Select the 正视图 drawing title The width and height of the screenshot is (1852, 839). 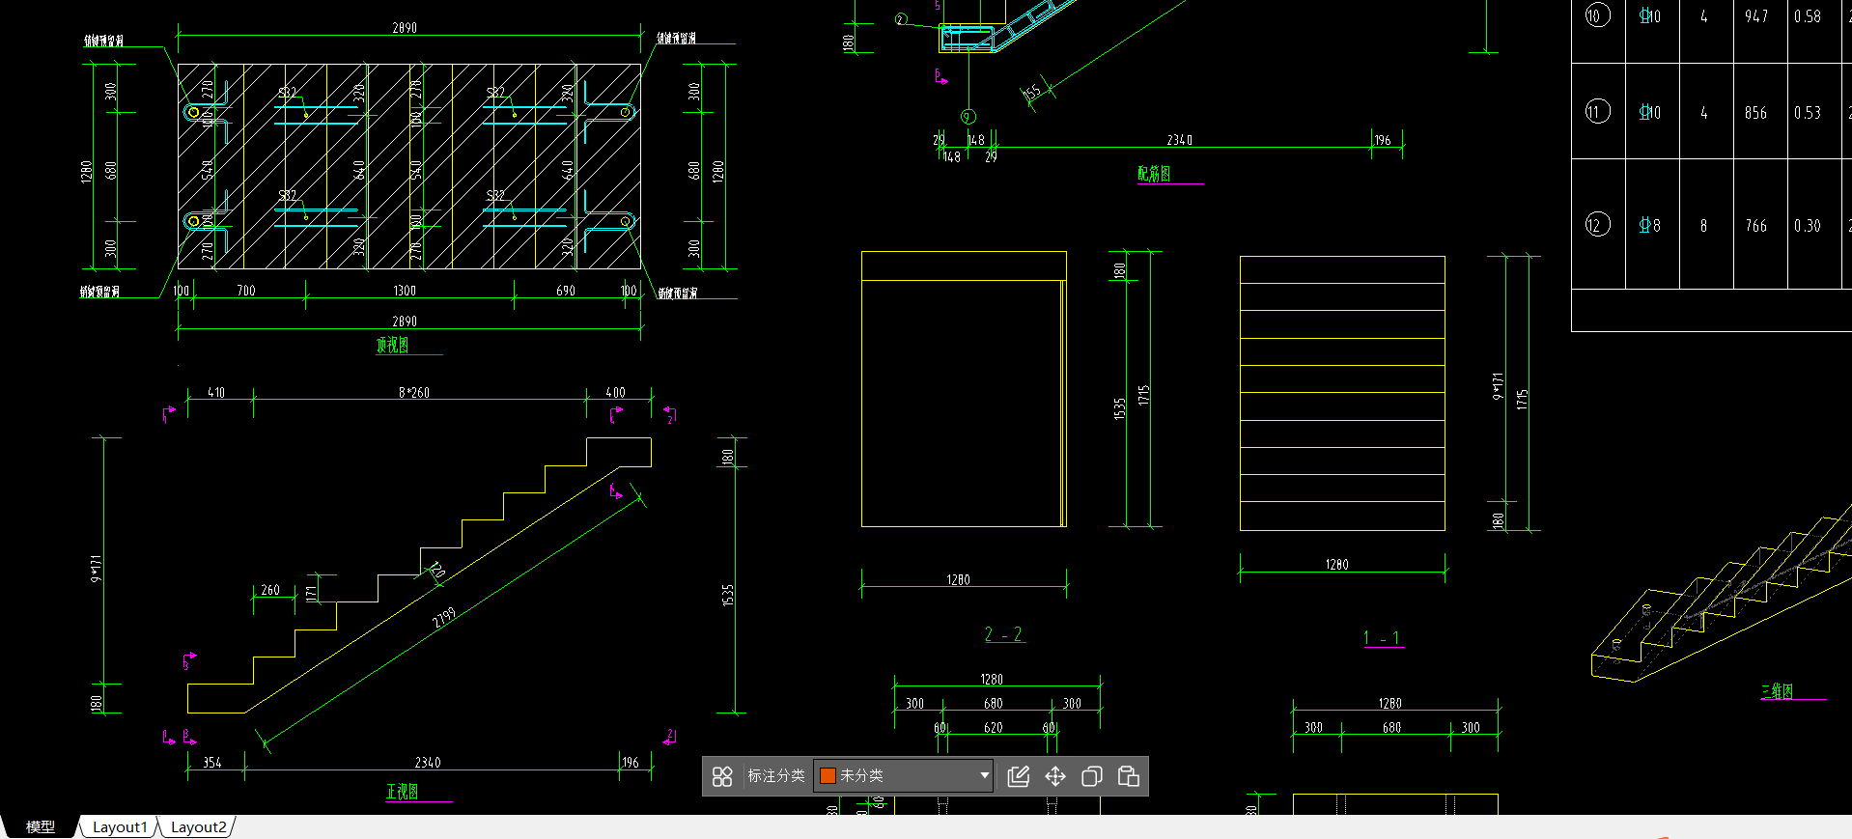[403, 792]
